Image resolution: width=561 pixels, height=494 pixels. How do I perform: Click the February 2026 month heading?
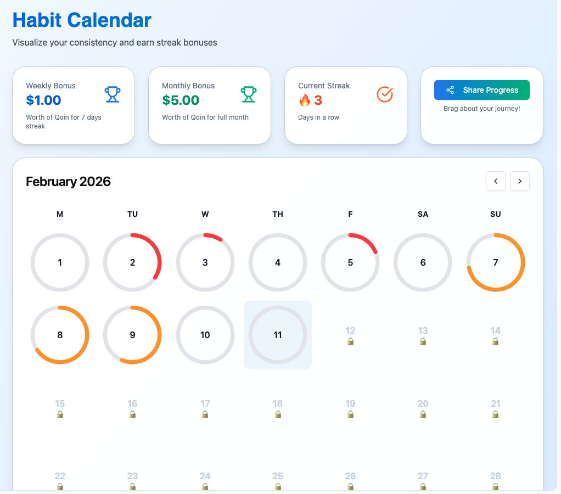(x=69, y=182)
